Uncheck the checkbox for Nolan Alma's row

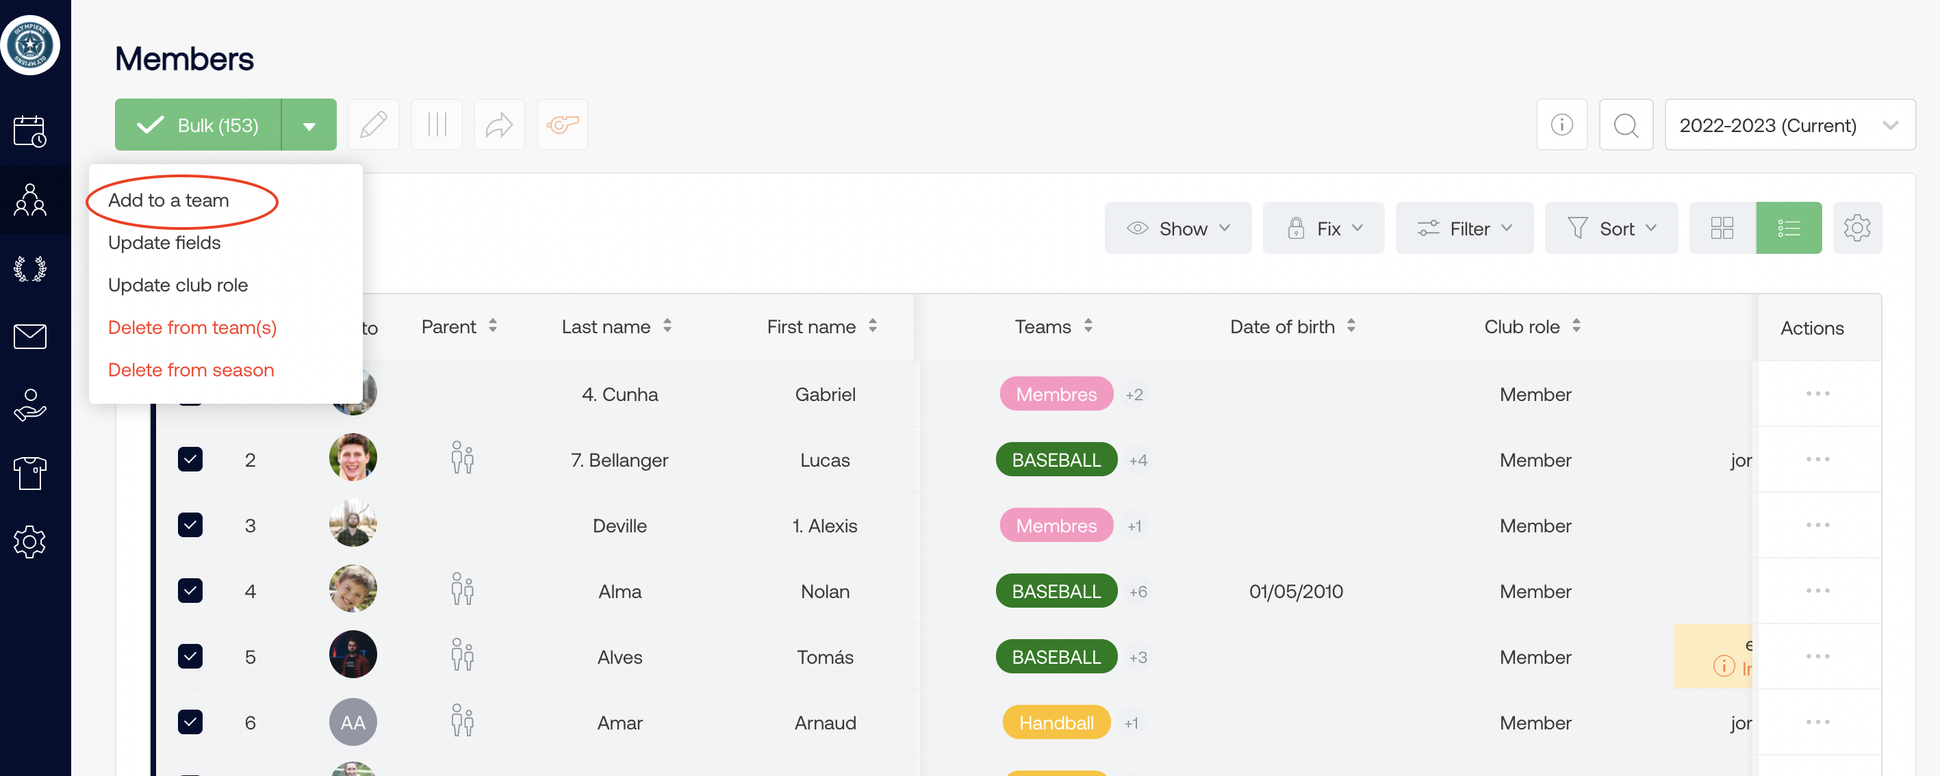click(x=190, y=591)
